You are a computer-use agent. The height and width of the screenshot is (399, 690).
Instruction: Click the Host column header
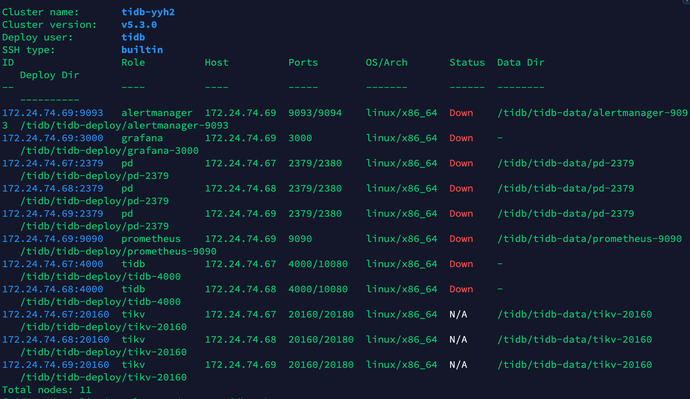(x=216, y=63)
